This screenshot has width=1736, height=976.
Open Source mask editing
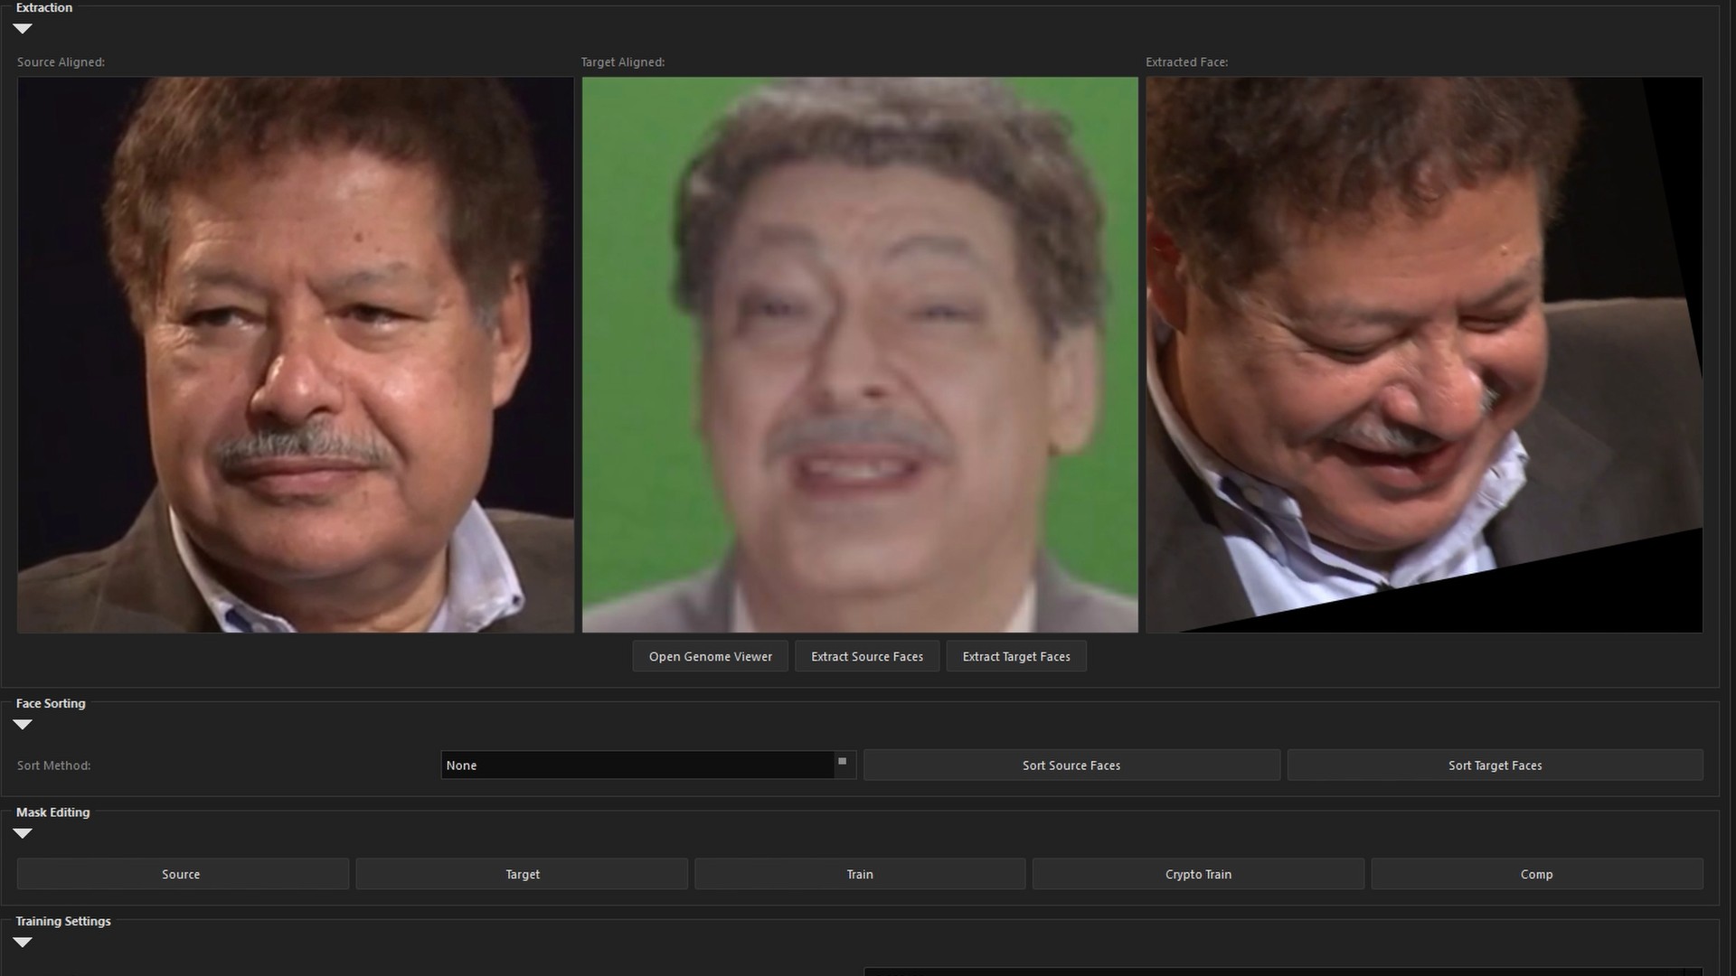pos(182,875)
